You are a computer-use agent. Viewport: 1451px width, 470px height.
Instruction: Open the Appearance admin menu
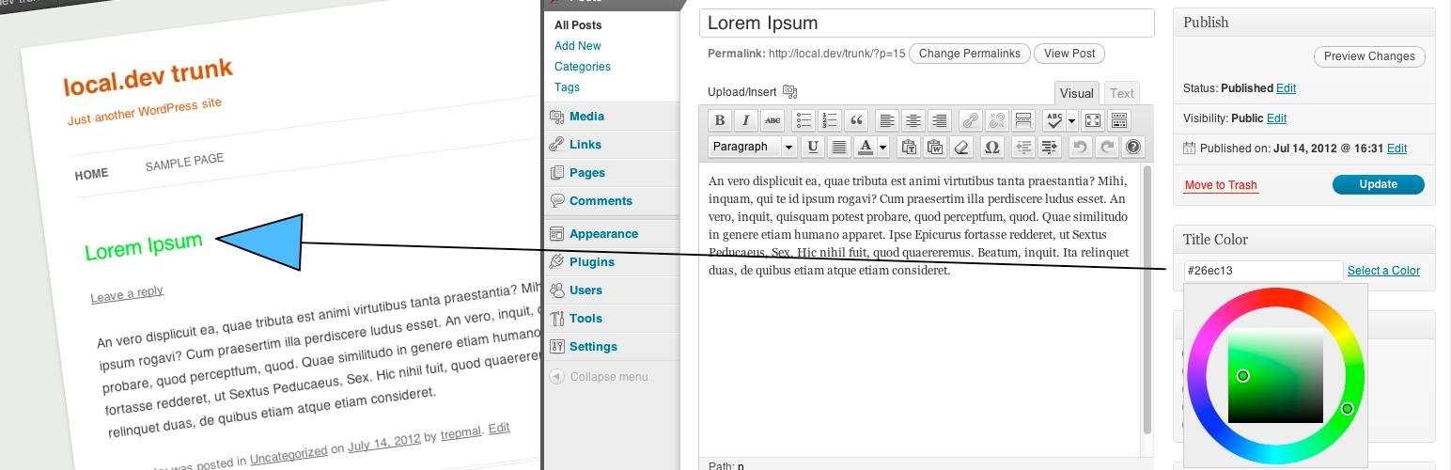click(612, 234)
